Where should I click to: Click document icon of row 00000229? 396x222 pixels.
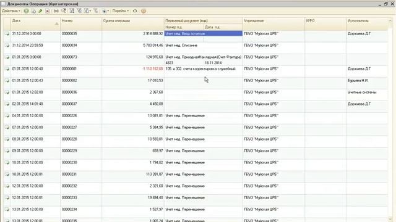point(7,150)
